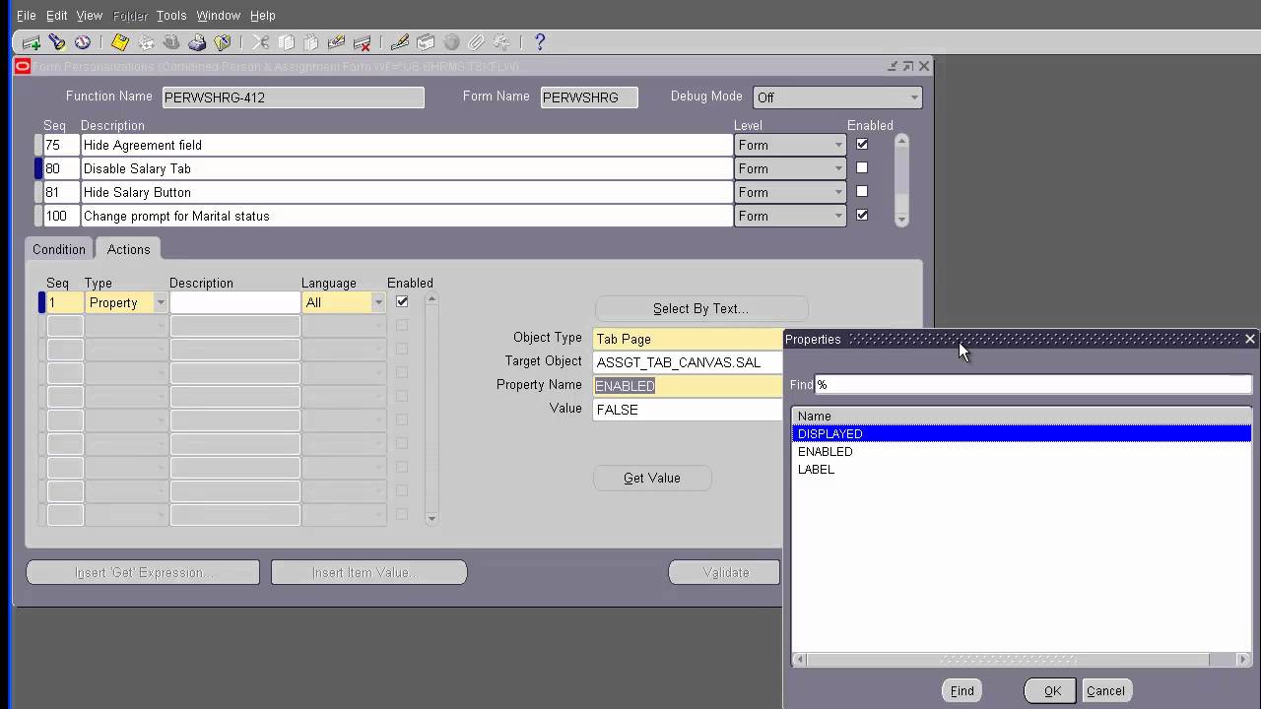Click the Attachments paperclip icon
1261x709 pixels.
click(477, 42)
